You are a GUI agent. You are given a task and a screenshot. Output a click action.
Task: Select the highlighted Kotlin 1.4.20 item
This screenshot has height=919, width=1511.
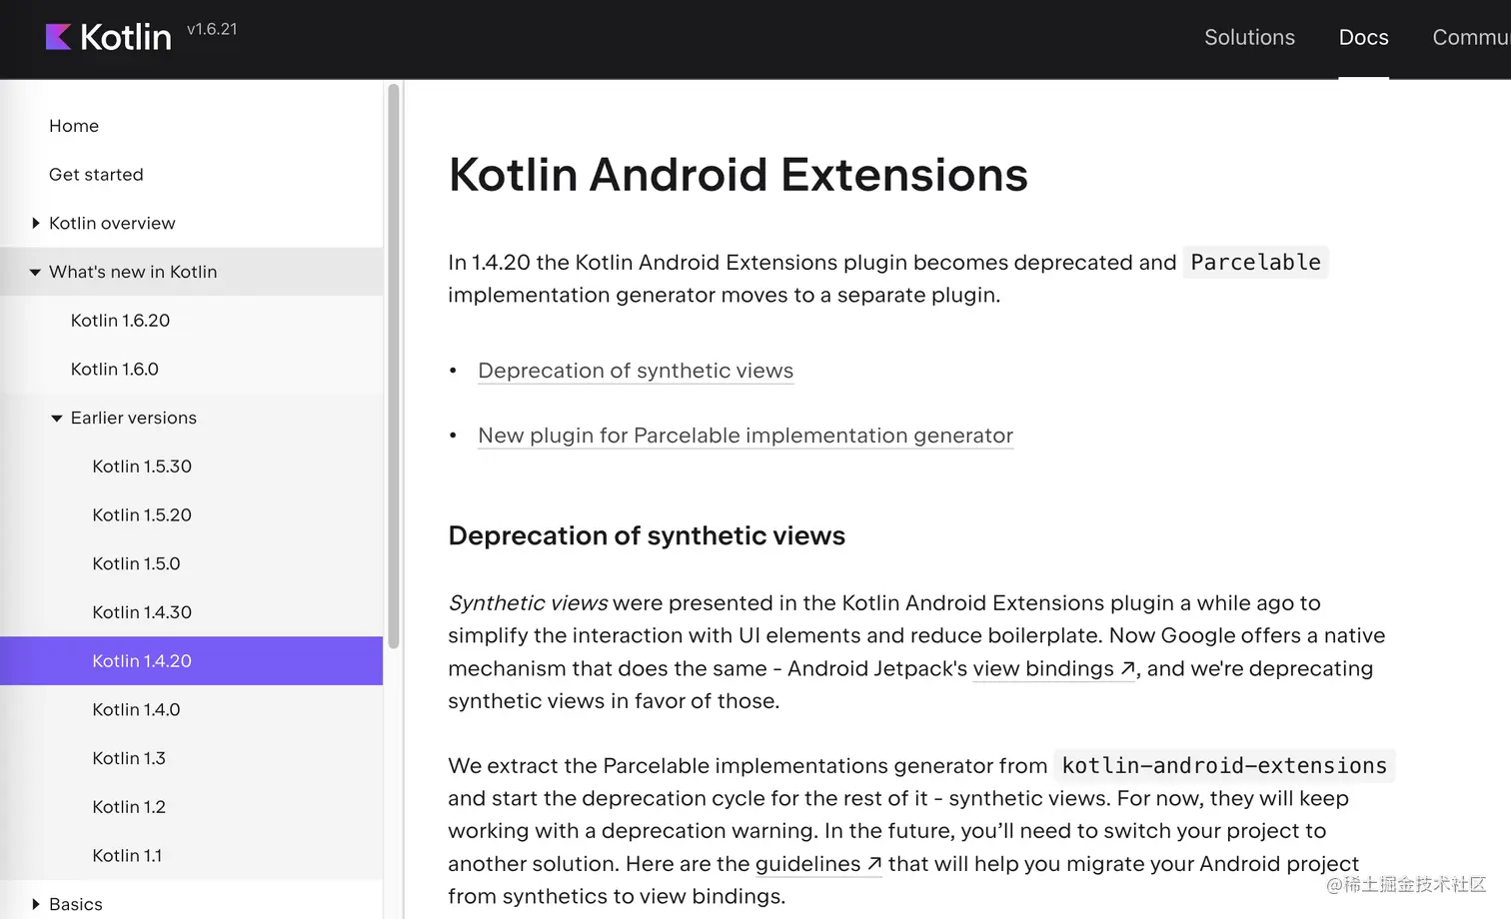point(191,660)
